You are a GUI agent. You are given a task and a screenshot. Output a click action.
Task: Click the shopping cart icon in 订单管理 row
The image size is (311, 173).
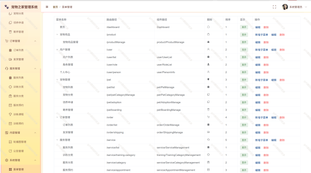point(208,117)
